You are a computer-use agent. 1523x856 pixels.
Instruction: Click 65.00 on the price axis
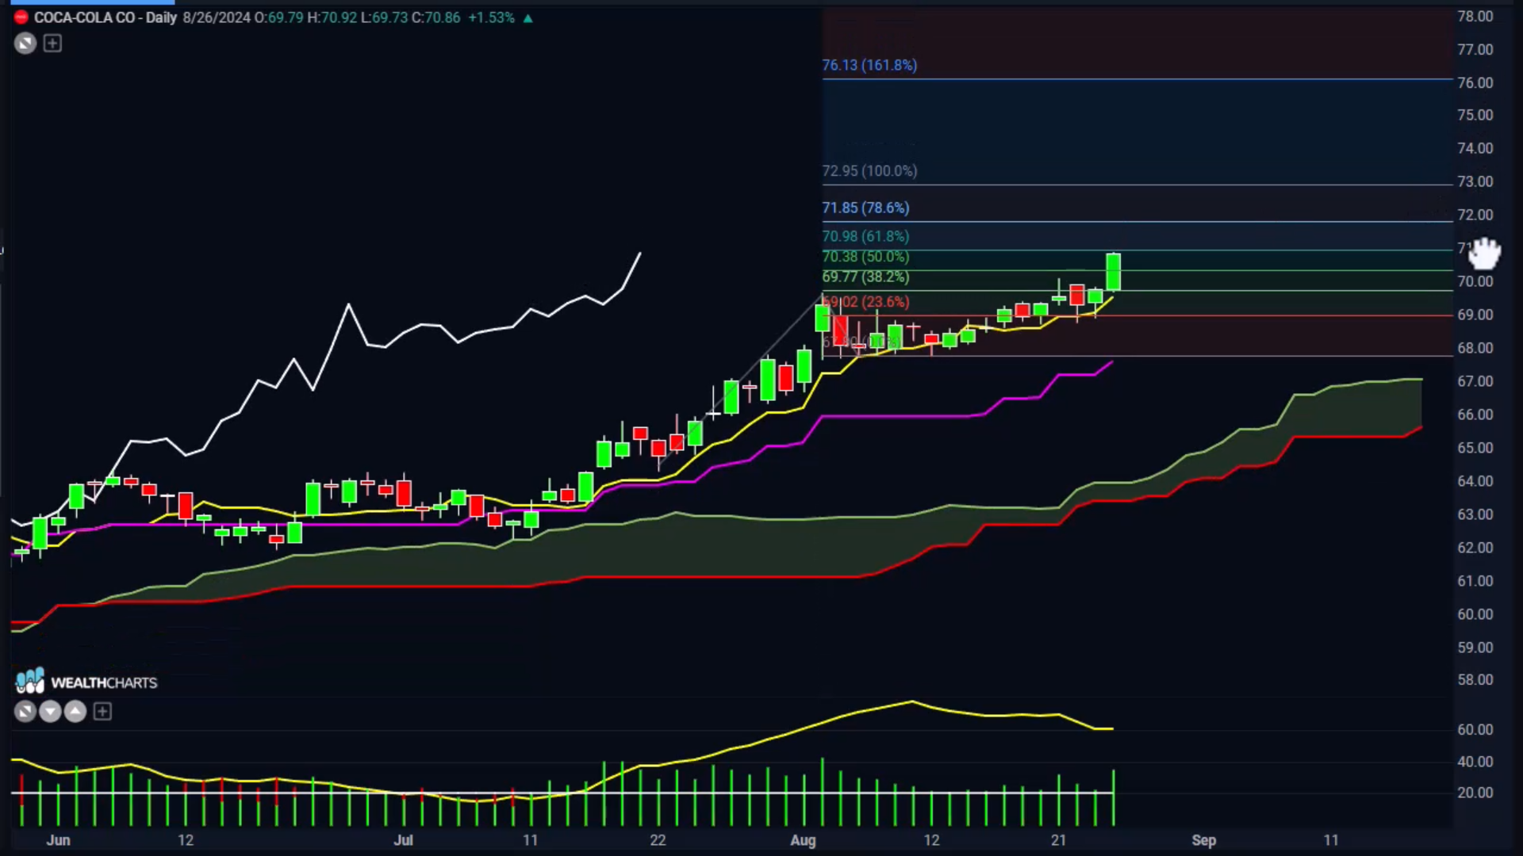pyautogui.click(x=1475, y=448)
